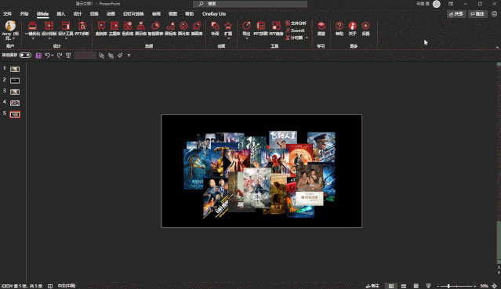Viewport: 501px width, 289px height.
Task: Switch to the 开始 Home tab
Action: point(24,14)
